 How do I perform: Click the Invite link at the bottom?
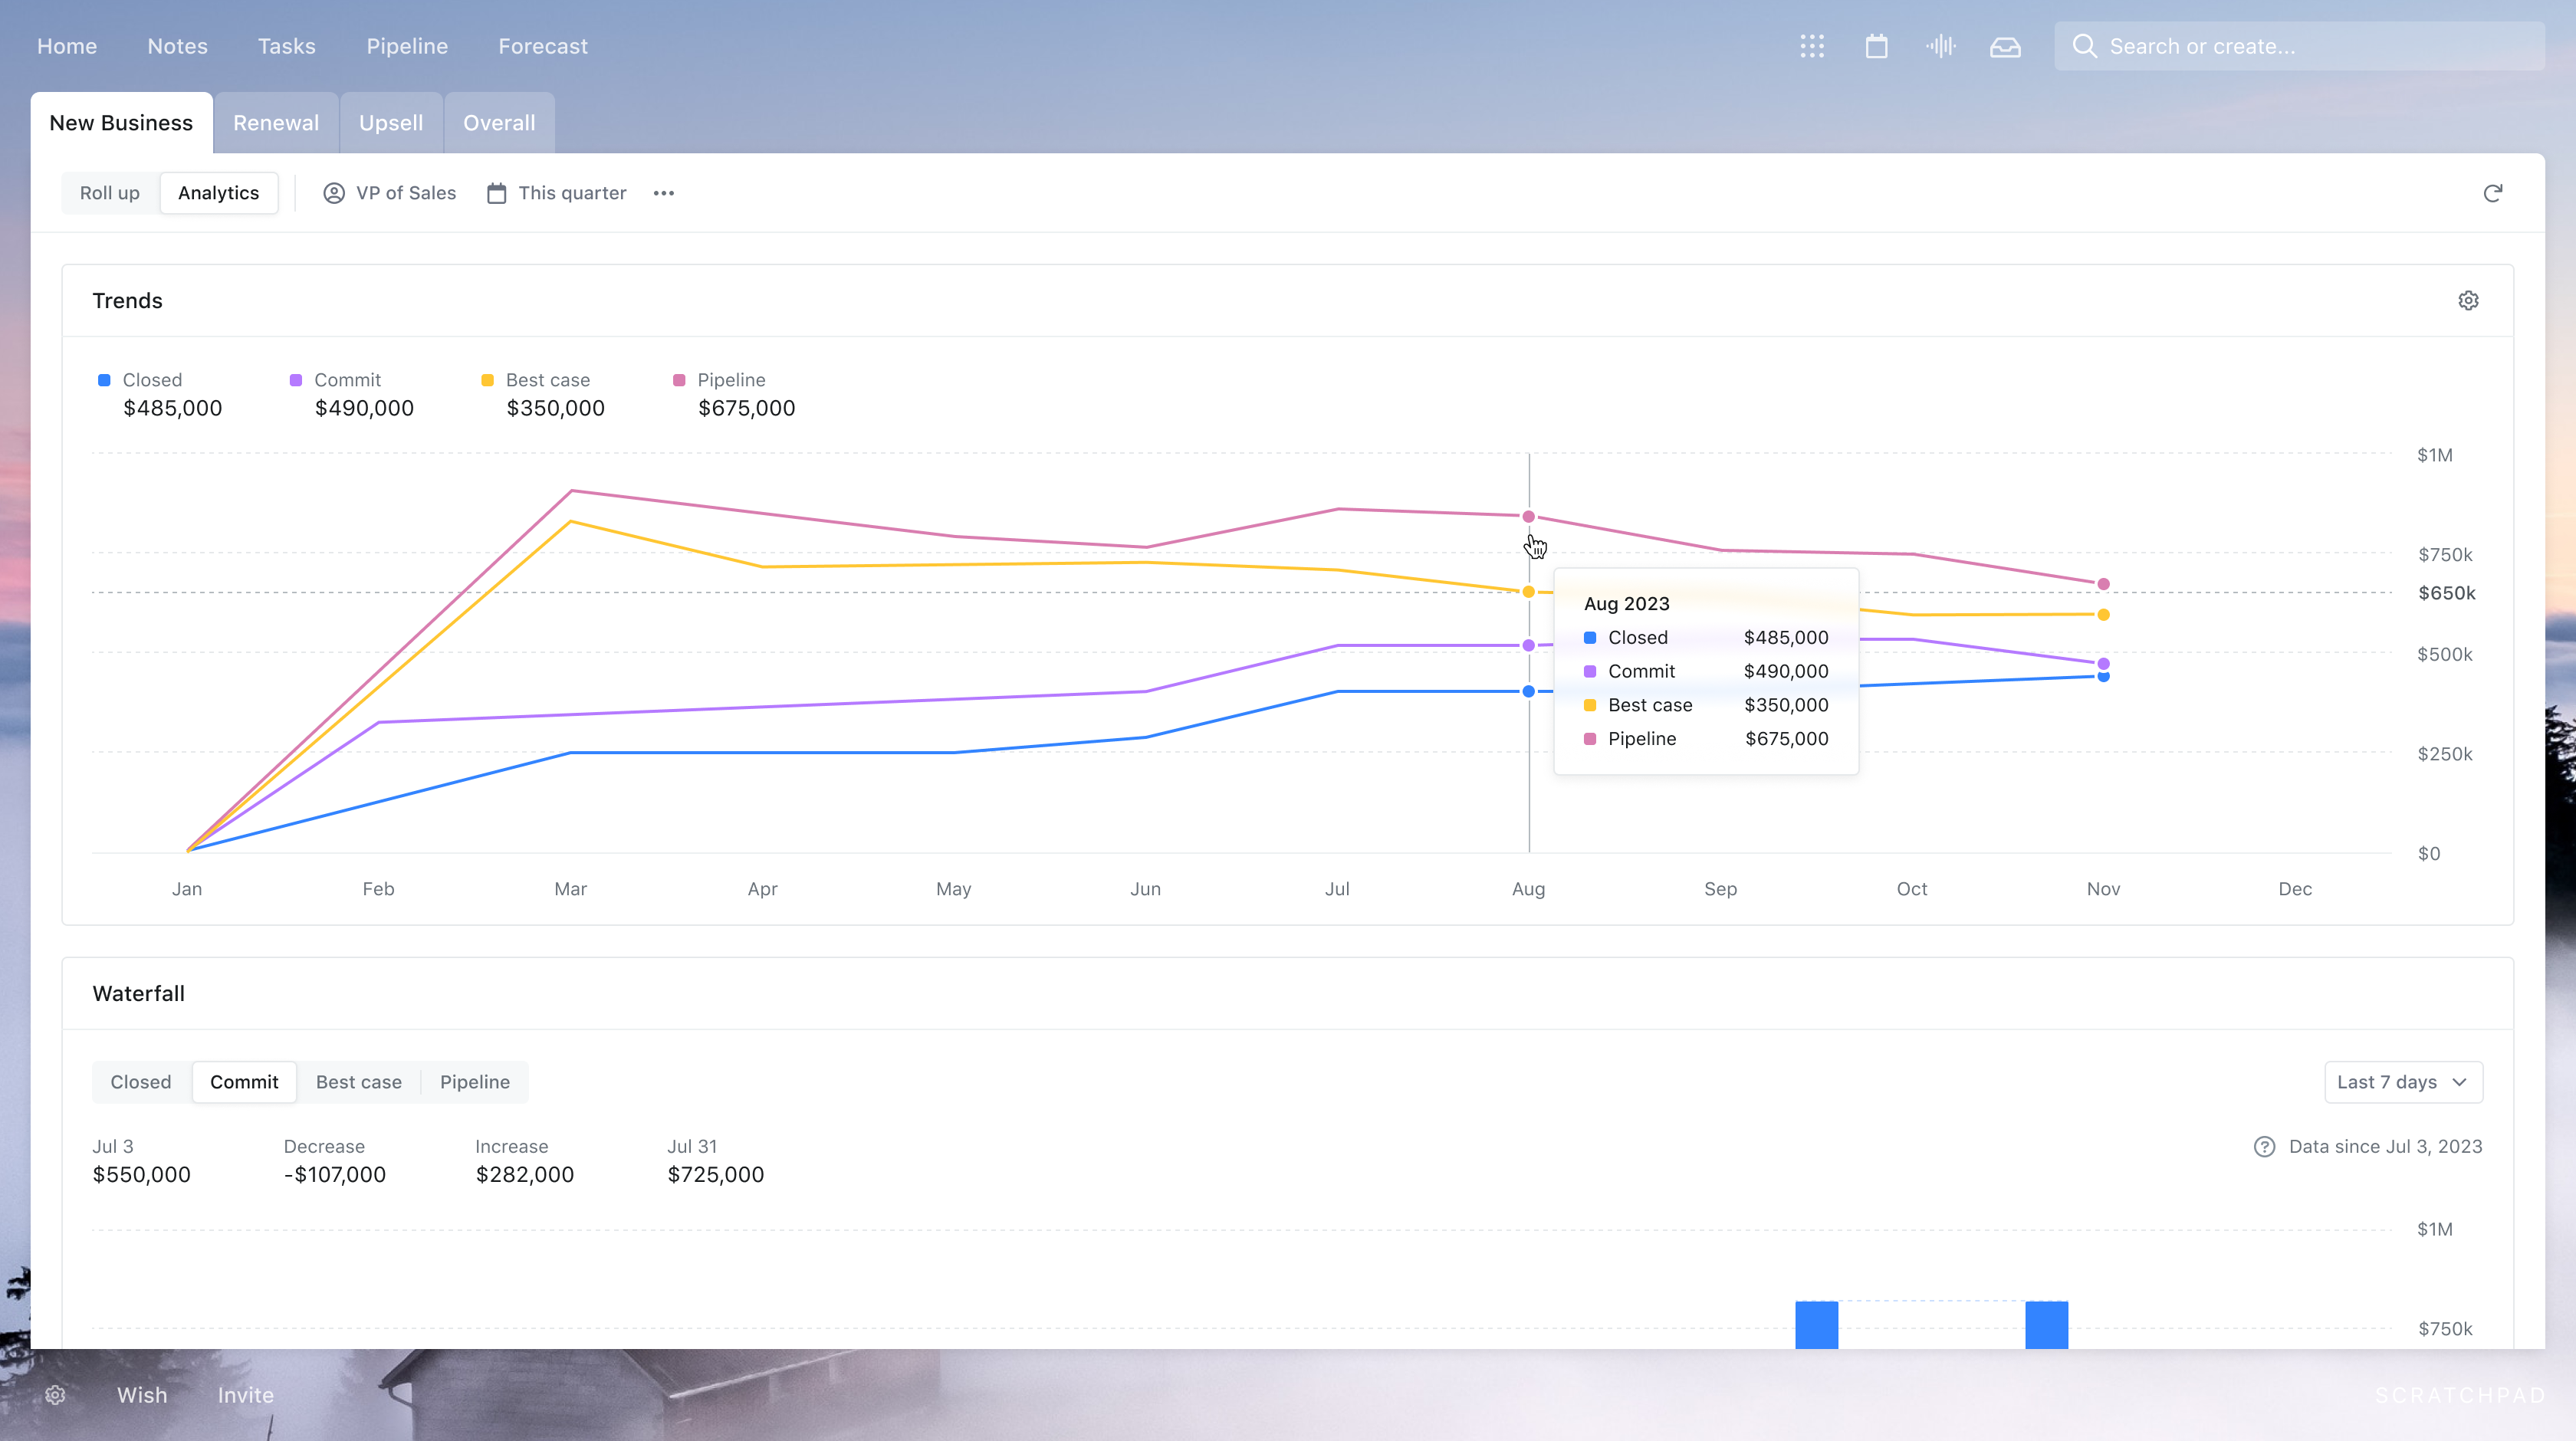tap(245, 1394)
